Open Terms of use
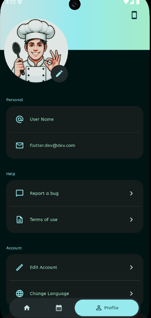 click(74, 220)
